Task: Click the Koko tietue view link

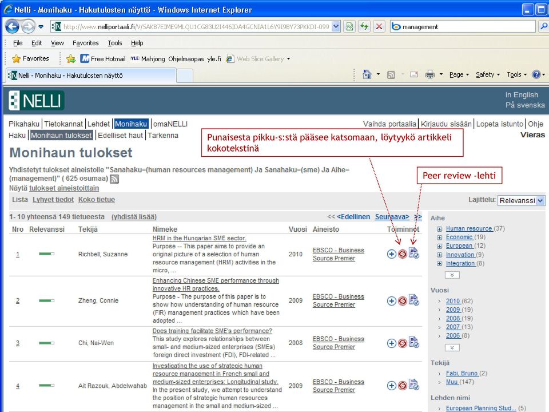Action: pos(96,200)
